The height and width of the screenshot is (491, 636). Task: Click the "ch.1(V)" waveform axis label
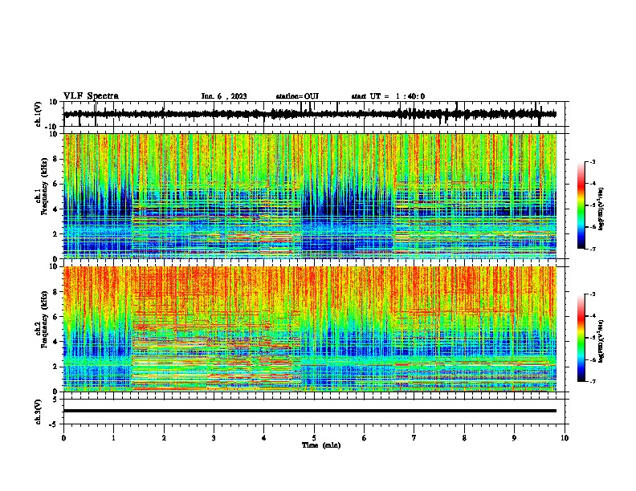pos(39,114)
